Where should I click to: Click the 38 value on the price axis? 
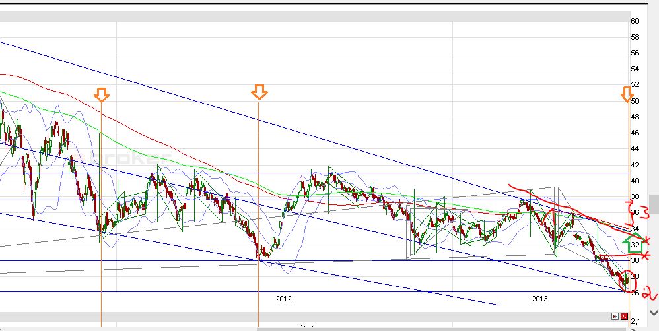[635, 197]
